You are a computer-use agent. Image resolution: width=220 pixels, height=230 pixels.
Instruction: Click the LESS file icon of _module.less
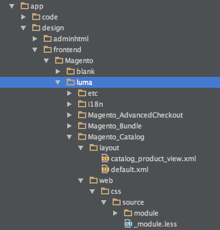click(x=128, y=224)
